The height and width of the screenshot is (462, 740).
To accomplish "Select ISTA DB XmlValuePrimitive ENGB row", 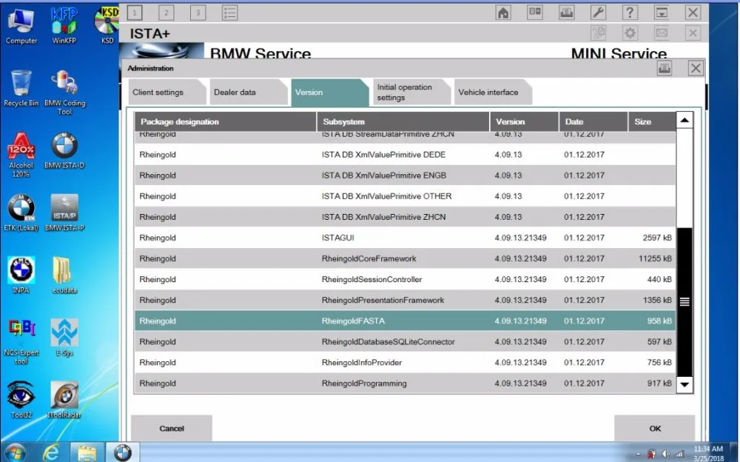I will point(405,175).
